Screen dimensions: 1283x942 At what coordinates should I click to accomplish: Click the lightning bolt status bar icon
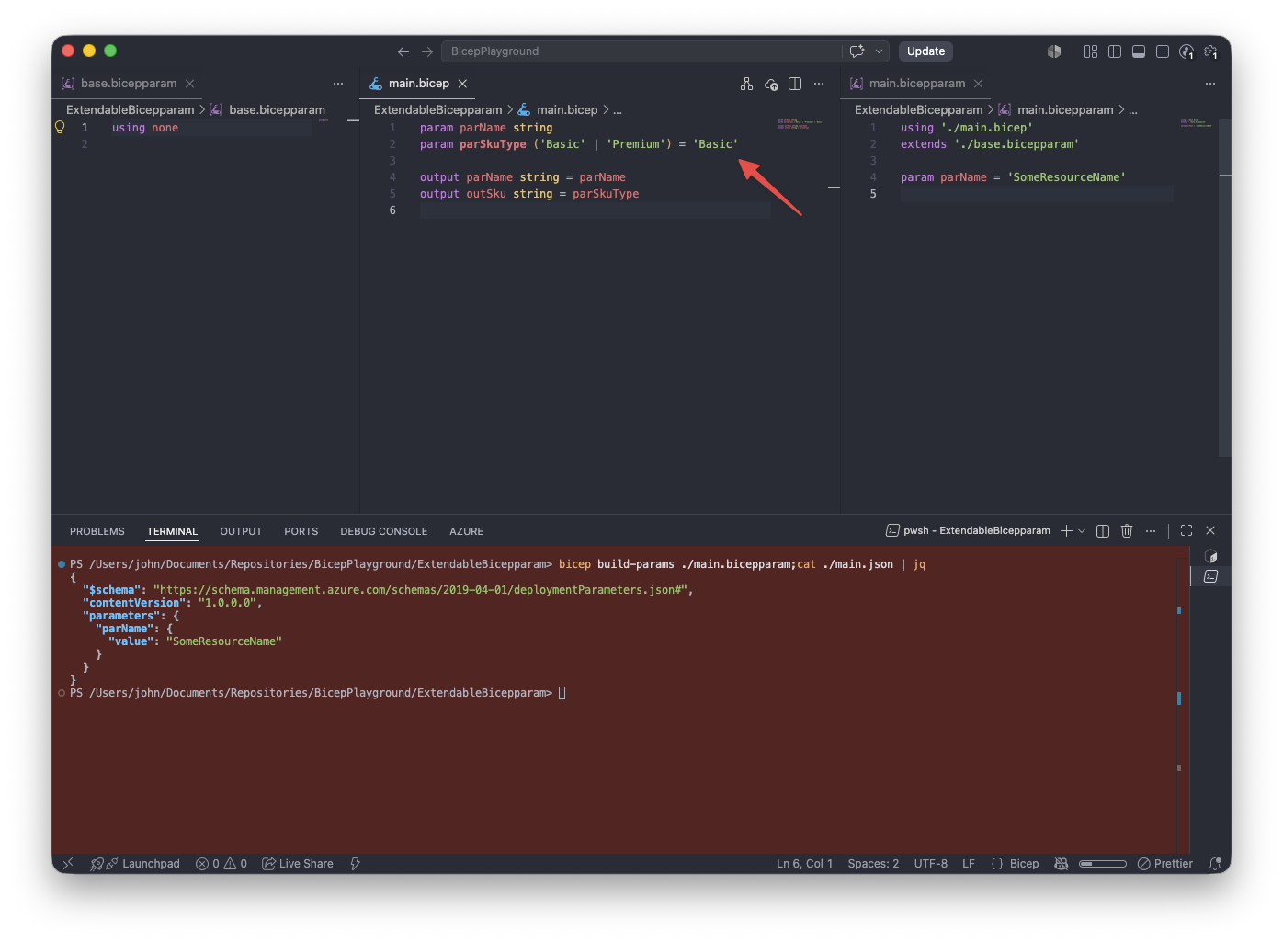(355, 864)
